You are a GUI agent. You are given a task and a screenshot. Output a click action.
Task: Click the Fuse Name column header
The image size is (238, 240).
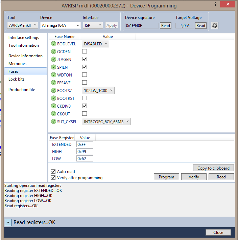pyautogui.click(x=64, y=37)
